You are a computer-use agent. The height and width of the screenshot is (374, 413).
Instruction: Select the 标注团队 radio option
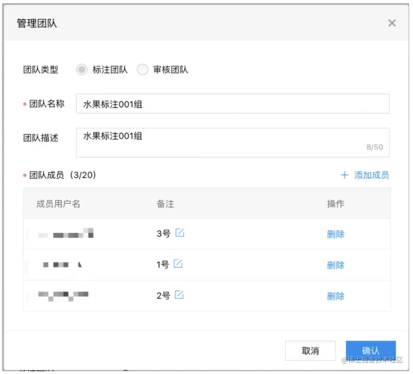(x=82, y=70)
